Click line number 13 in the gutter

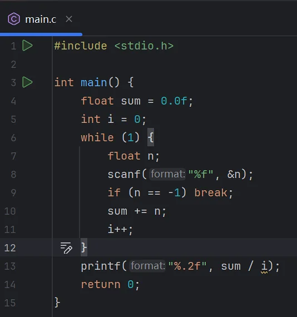coord(10,266)
